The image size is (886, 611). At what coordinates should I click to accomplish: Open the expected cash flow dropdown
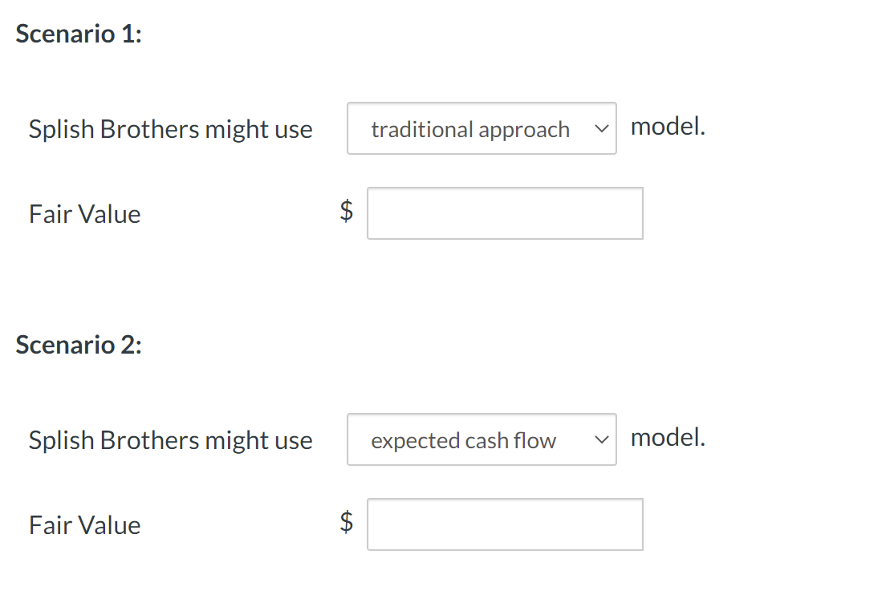pos(481,439)
